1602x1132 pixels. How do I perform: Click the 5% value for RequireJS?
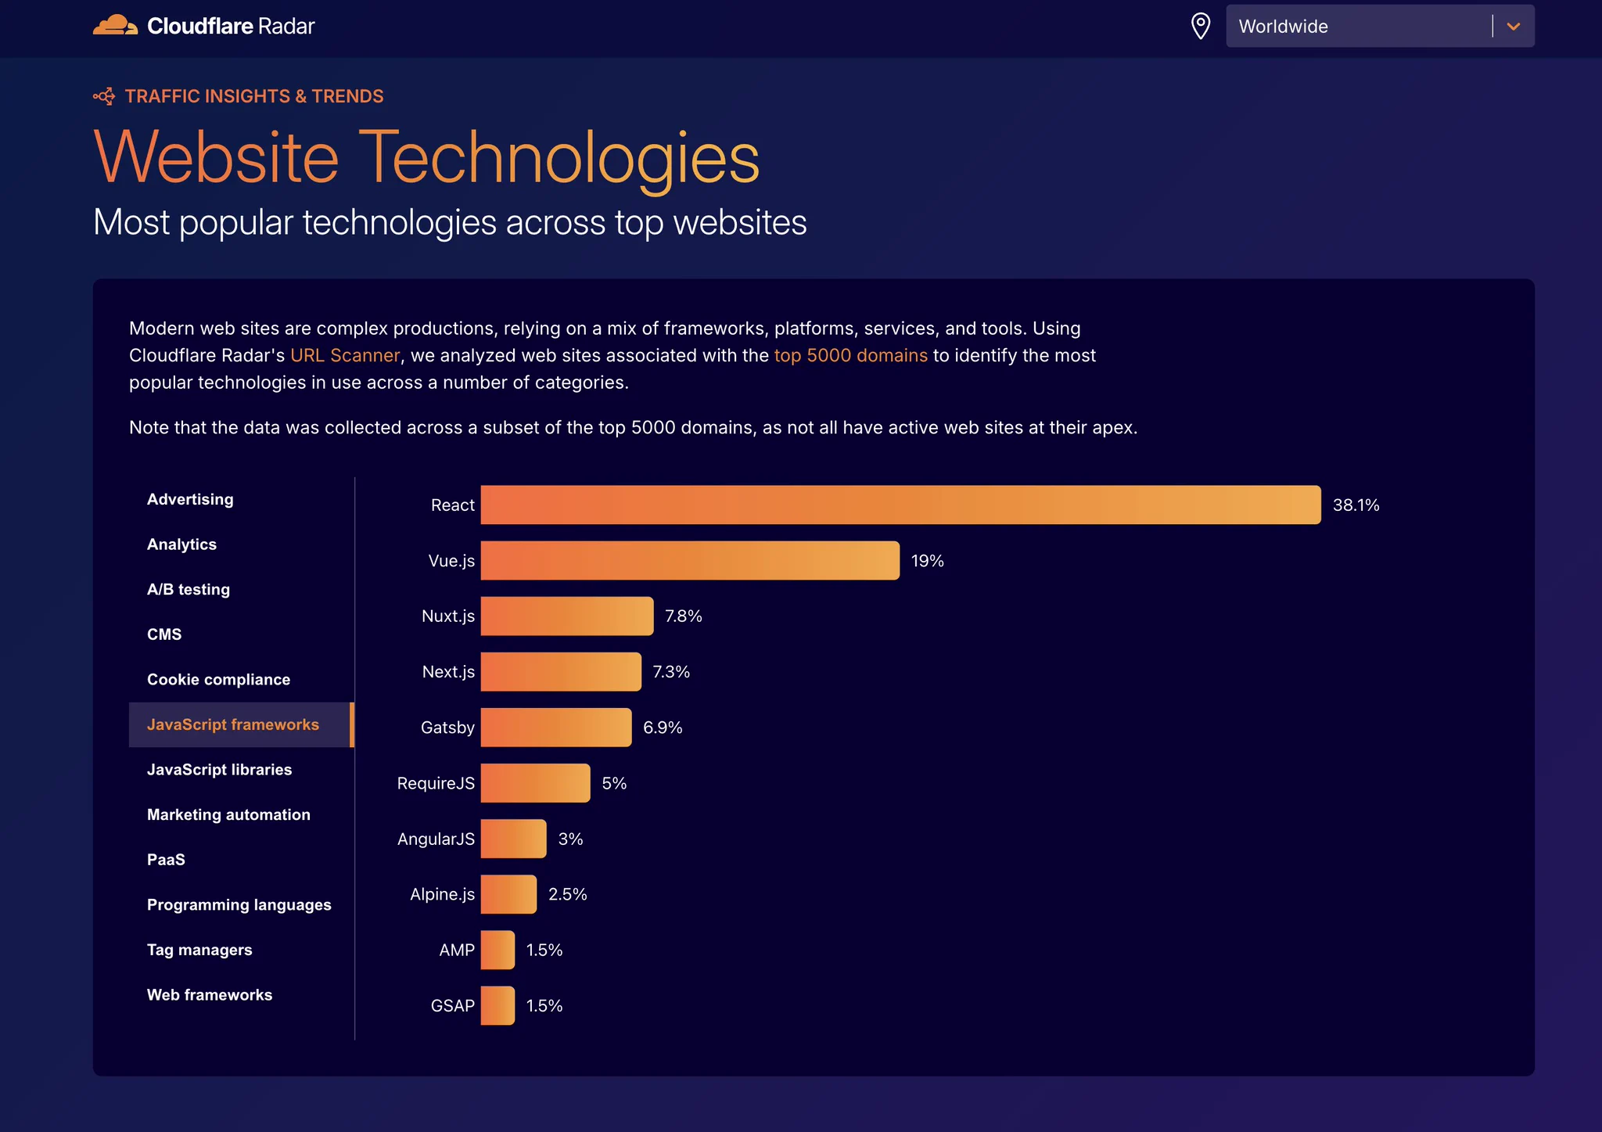tap(614, 783)
